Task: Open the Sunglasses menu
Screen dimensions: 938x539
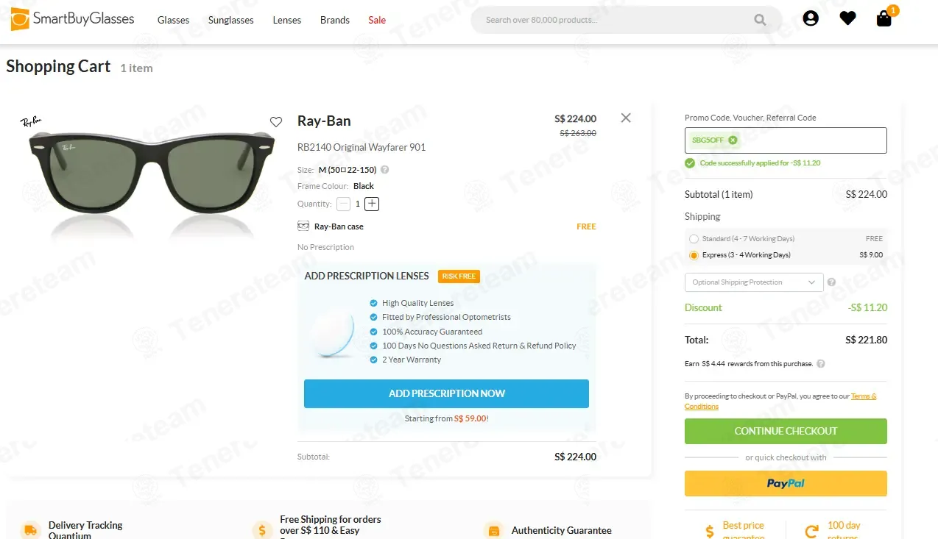Action: tap(231, 20)
